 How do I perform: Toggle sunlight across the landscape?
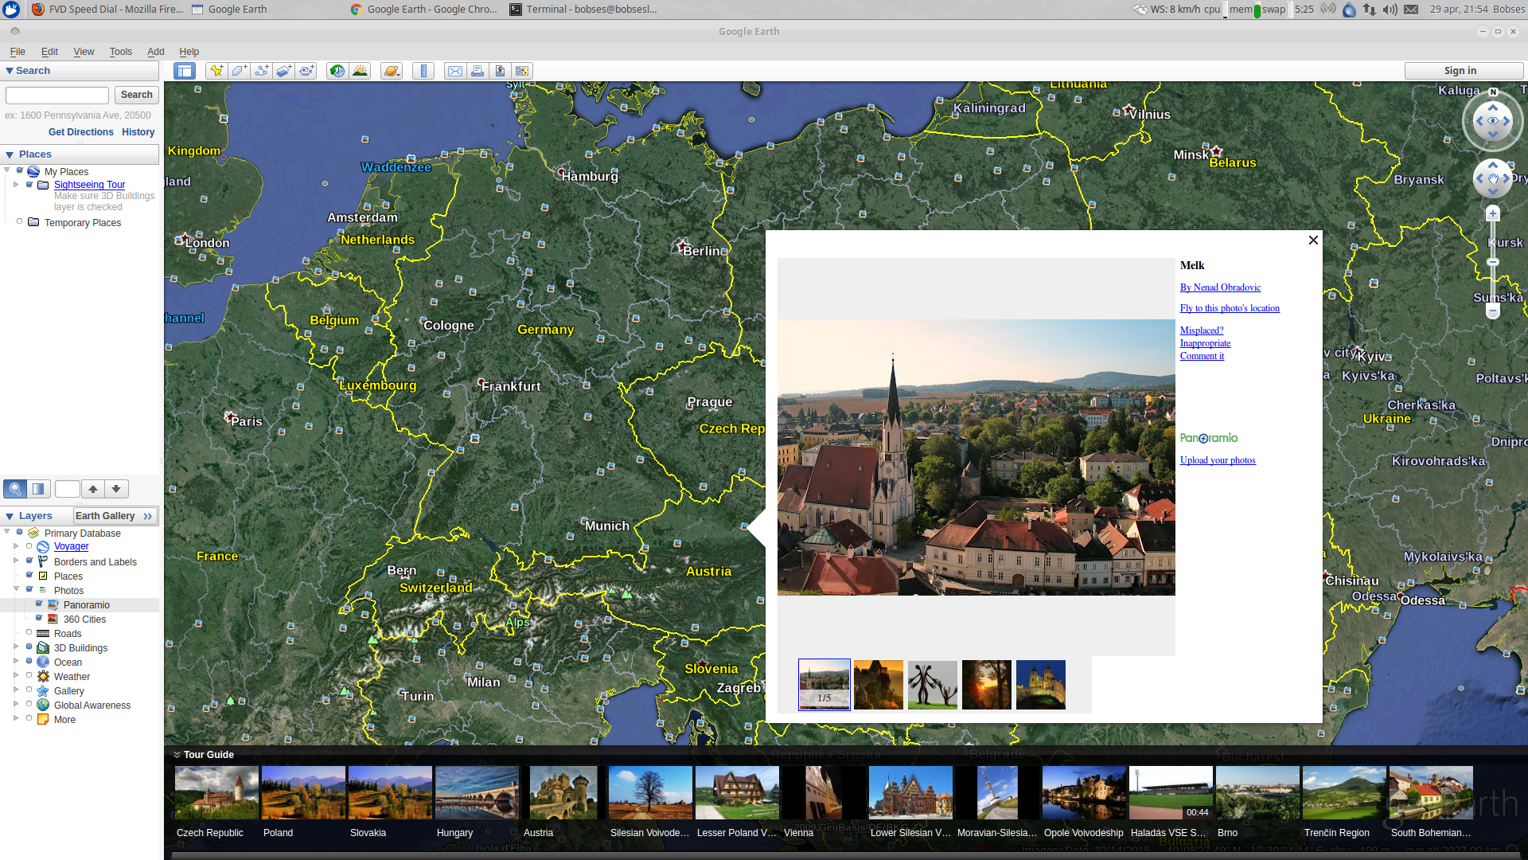(360, 71)
